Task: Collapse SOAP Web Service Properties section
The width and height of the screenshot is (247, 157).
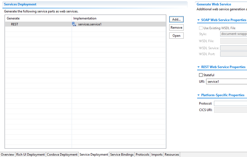Action: pyautogui.click(x=198, y=20)
